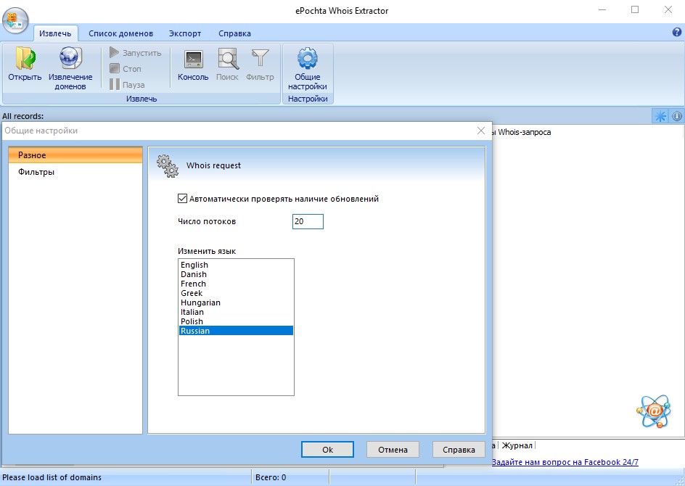685x486 pixels.
Task: Choose English in the language list
Action: pos(194,265)
